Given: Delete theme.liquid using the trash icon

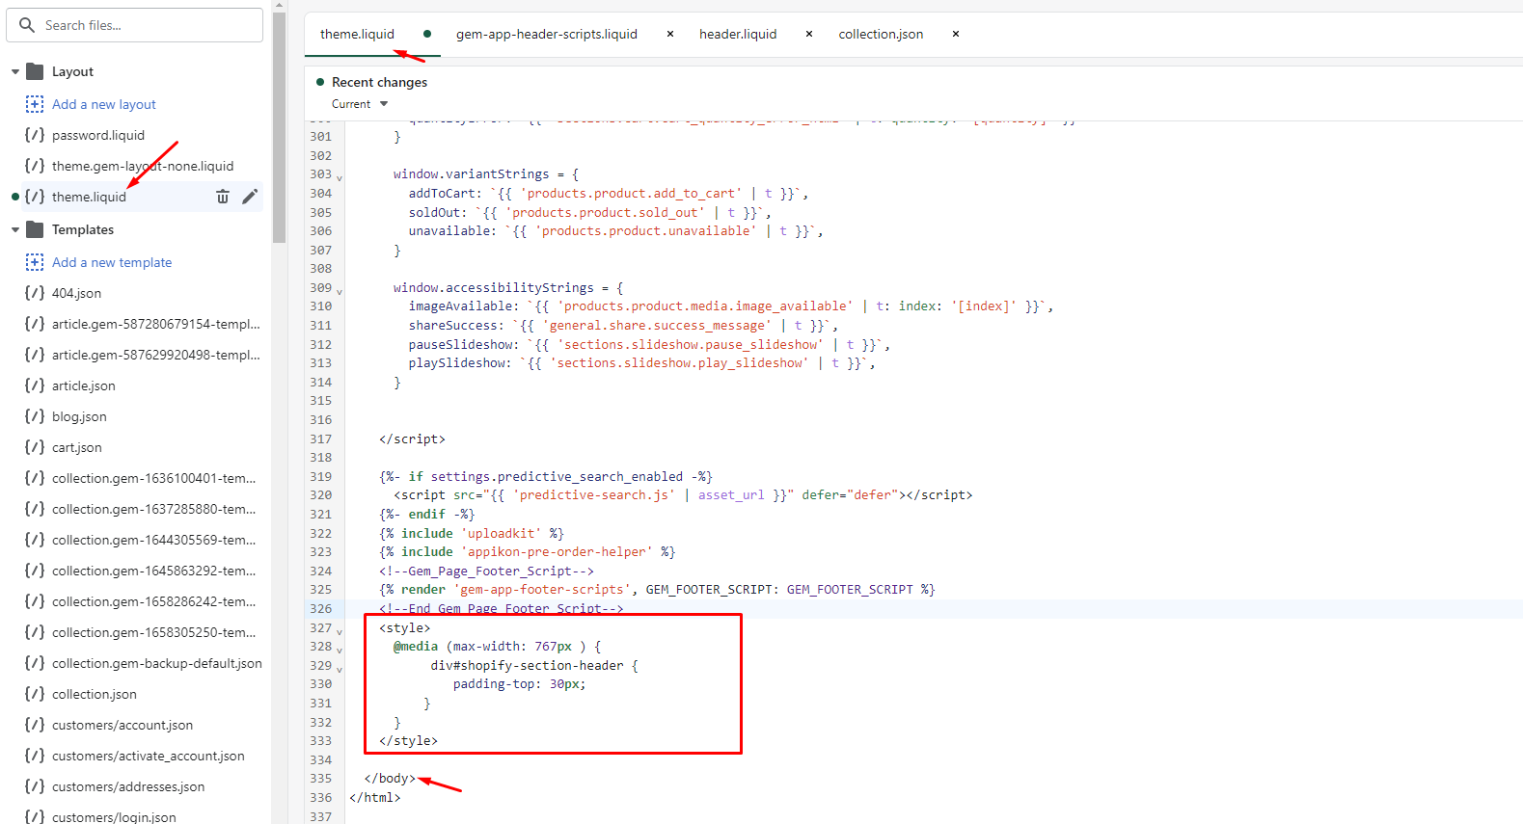Looking at the screenshot, I should coord(223,197).
